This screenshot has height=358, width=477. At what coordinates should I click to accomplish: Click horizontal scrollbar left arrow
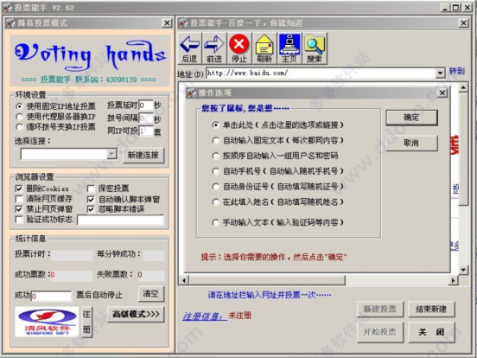click(x=184, y=280)
